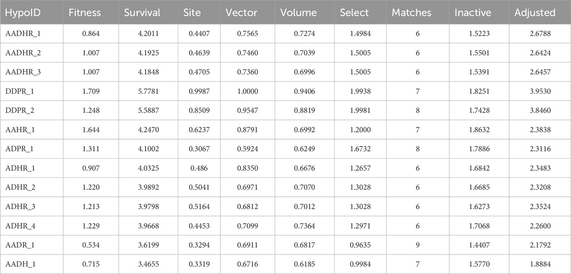
Task: Click the Adjusted value 3.9530
Action: pos(540,91)
